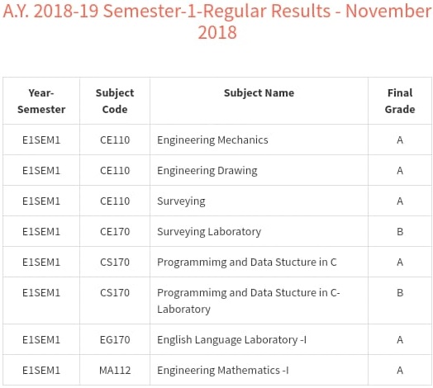Click English Language Laboratory -I subject
This screenshot has height=388, width=433.
tap(232, 340)
